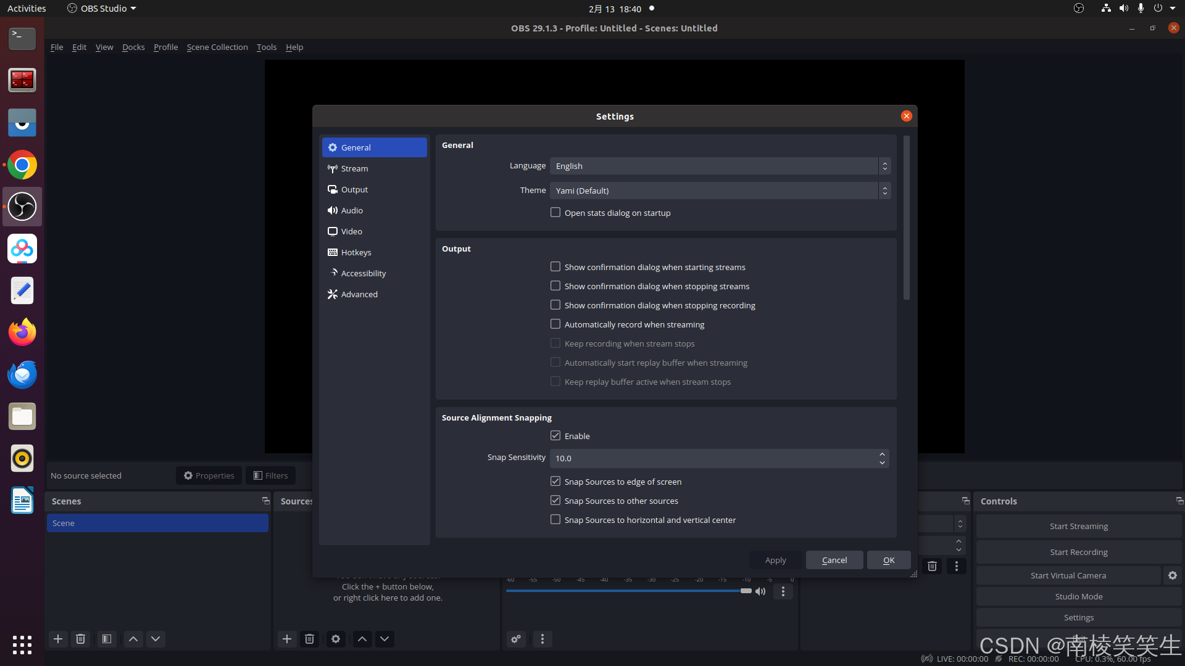Expand the Theme combo box
Screen dimensions: 1185x666
[720, 191]
